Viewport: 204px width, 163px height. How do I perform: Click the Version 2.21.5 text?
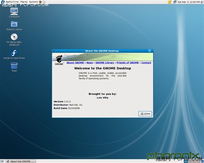[x=62, y=101]
